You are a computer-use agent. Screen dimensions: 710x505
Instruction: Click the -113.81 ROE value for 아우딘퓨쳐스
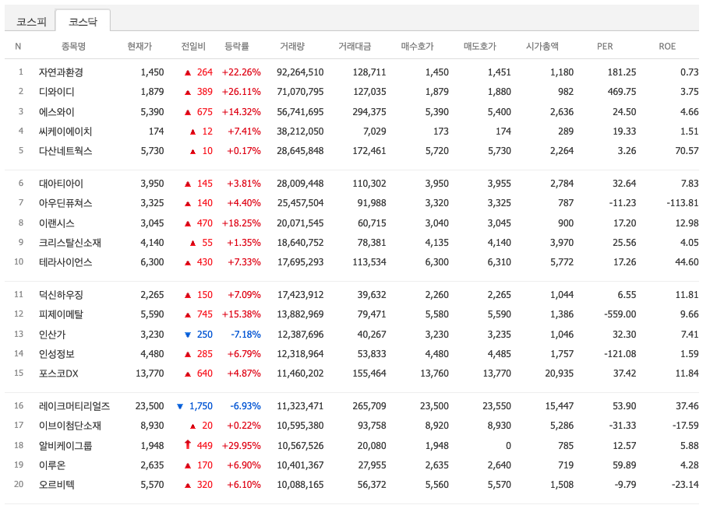[683, 203]
